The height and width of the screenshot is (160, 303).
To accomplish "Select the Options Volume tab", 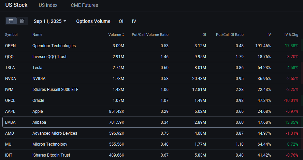I will pos(93,21).
